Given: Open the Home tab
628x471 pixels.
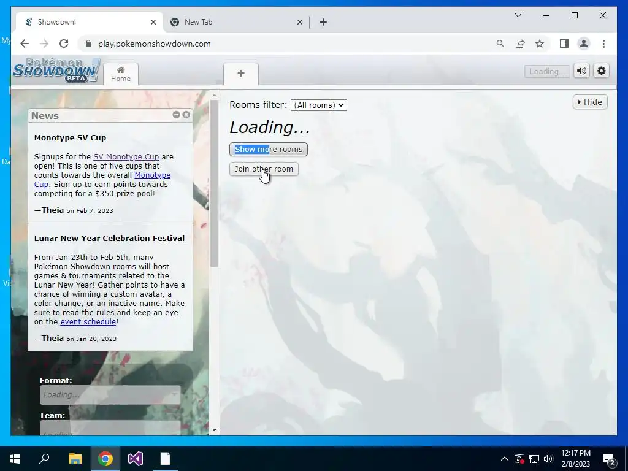Looking at the screenshot, I should pos(121,74).
